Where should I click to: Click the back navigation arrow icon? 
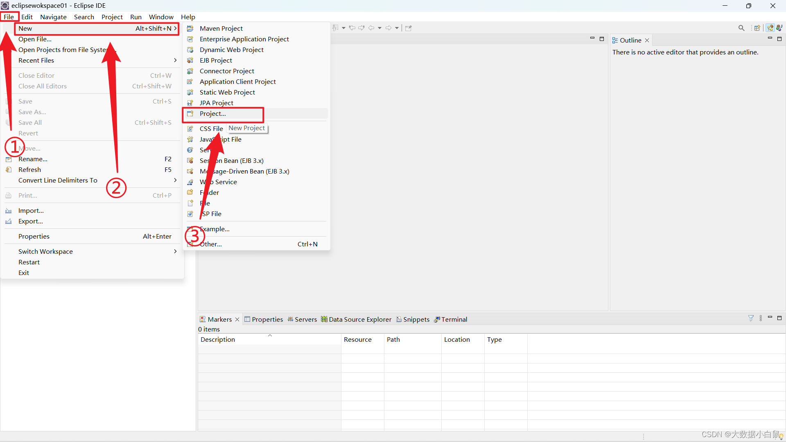click(371, 28)
